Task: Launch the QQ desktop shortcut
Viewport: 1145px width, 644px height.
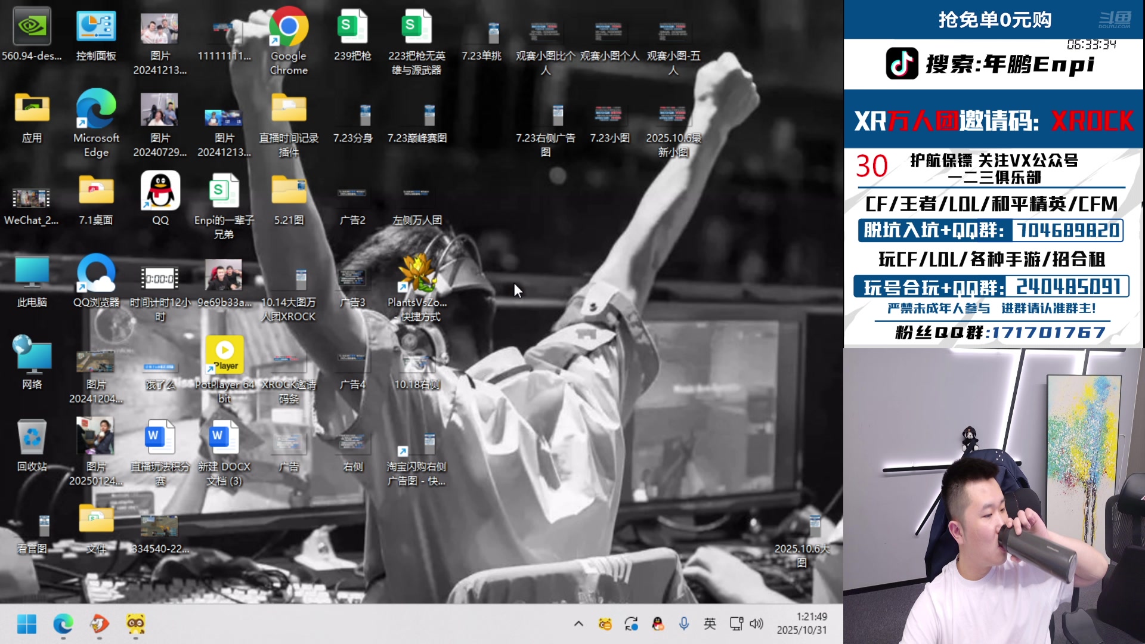Action: point(159,190)
